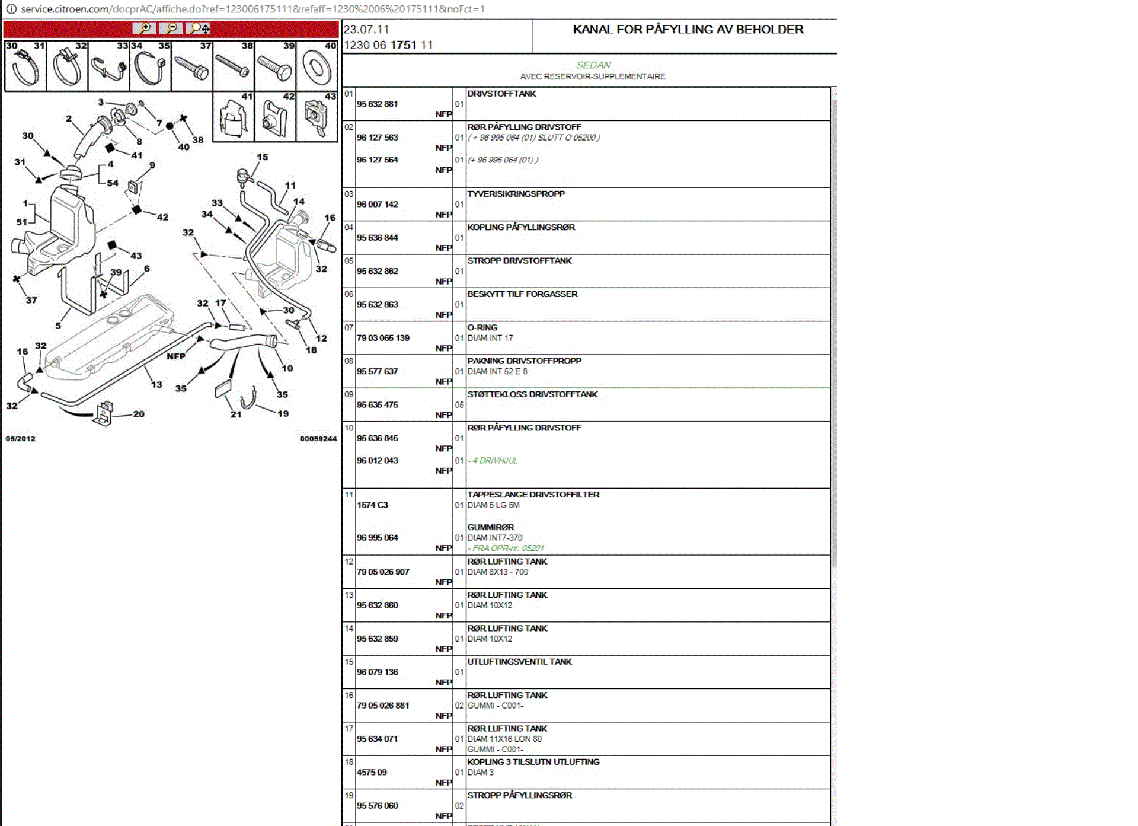Select hose clamp thumbnail numbered 30 31
This screenshot has height=826, width=1138.
pyautogui.click(x=25, y=66)
